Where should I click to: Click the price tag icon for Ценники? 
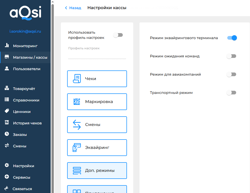[x=7, y=111]
